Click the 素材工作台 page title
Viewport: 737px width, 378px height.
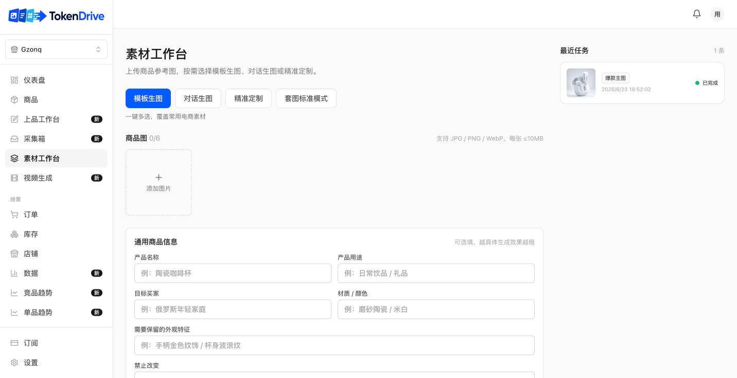coord(156,54)
